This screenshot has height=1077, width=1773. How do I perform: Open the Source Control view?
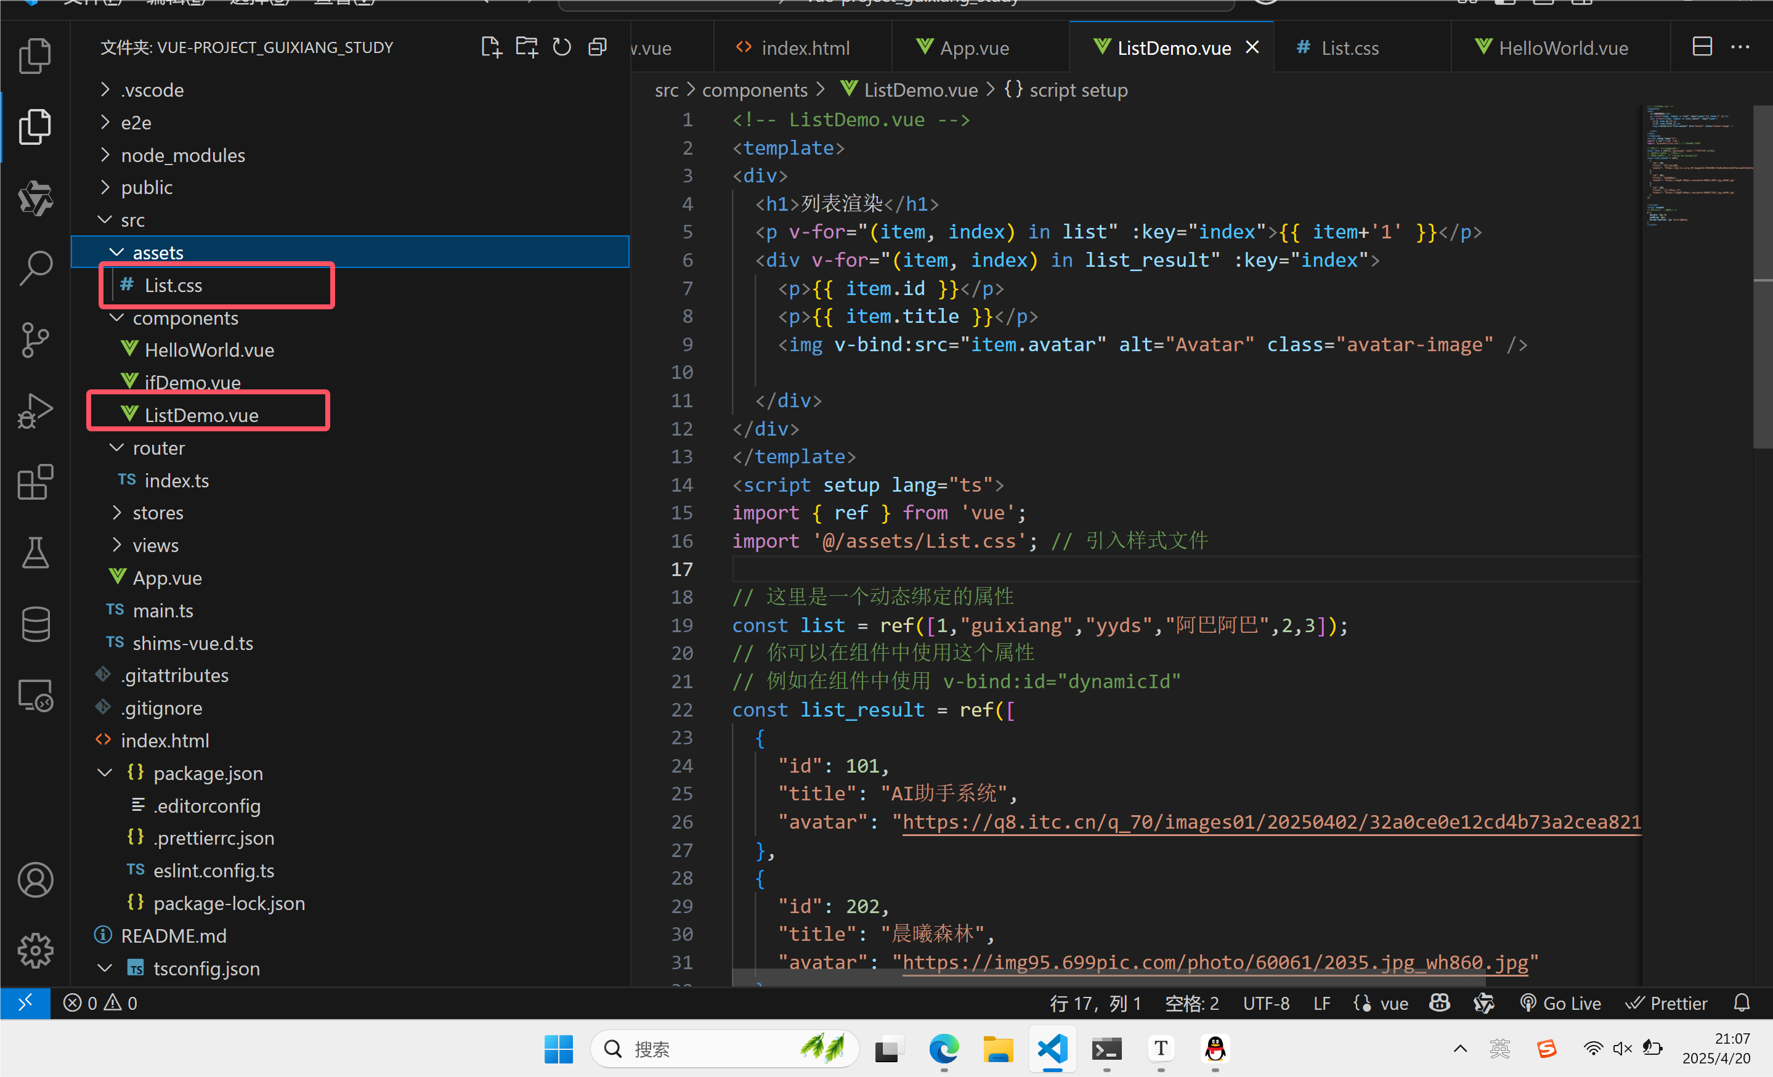pos(34,339)
